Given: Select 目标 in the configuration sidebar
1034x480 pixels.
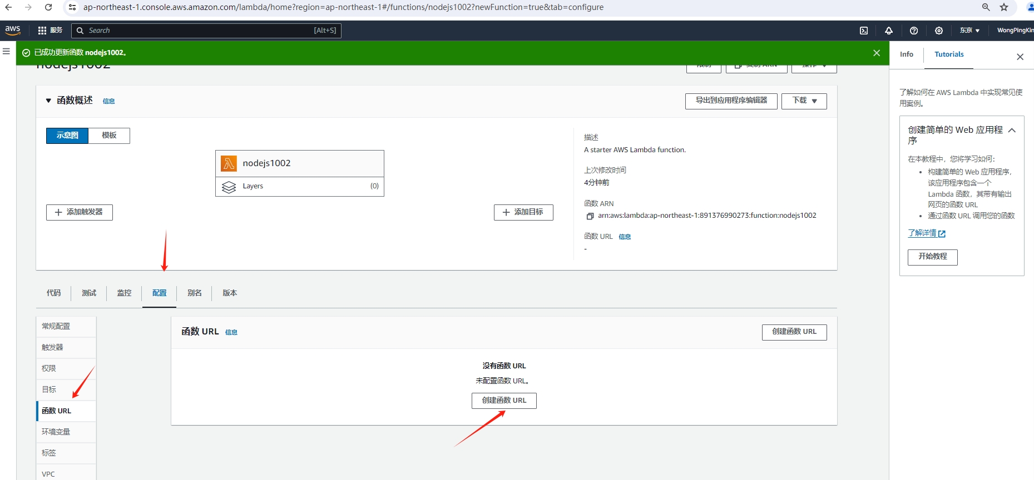Looking at the screenshot, I should coord(66,390).
